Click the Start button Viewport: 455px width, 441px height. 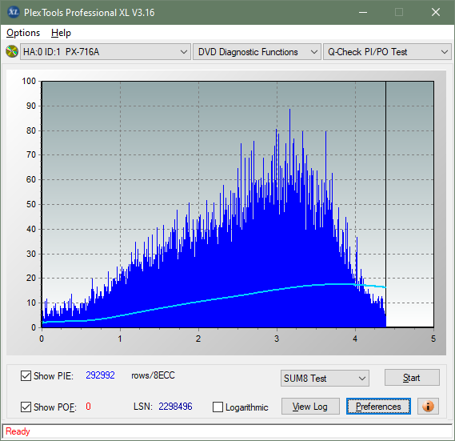[412, 378]
